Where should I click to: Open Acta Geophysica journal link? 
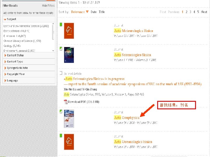pos(127,118)
